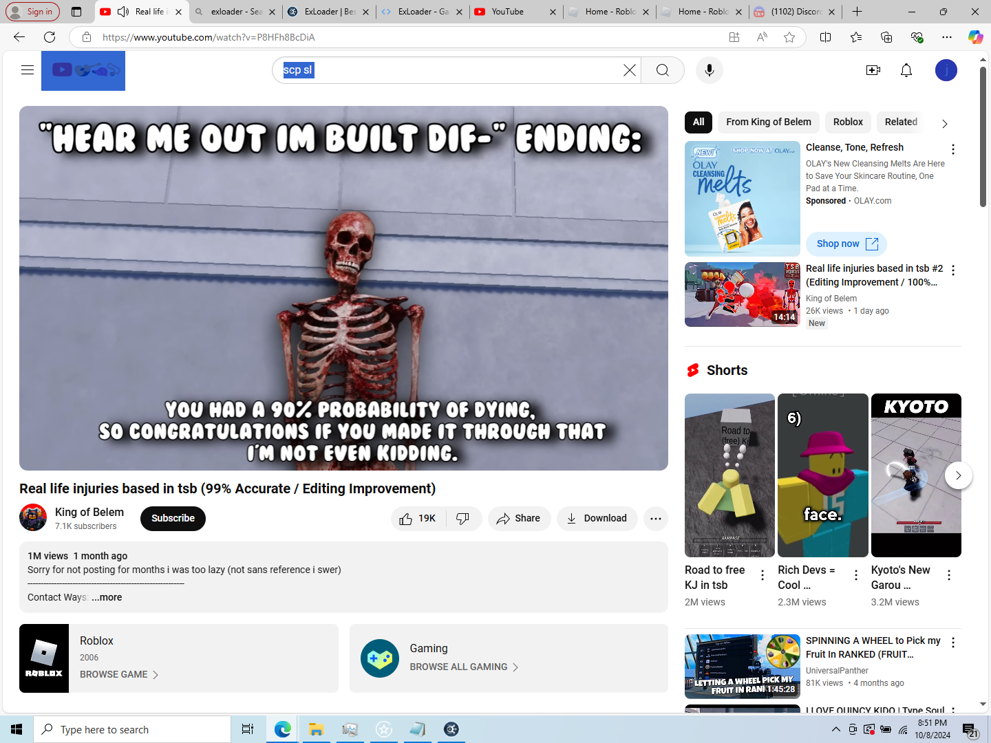Open File Explorer from the taskbar
This screenshot has height=743, width=991.
pos(316,729)
